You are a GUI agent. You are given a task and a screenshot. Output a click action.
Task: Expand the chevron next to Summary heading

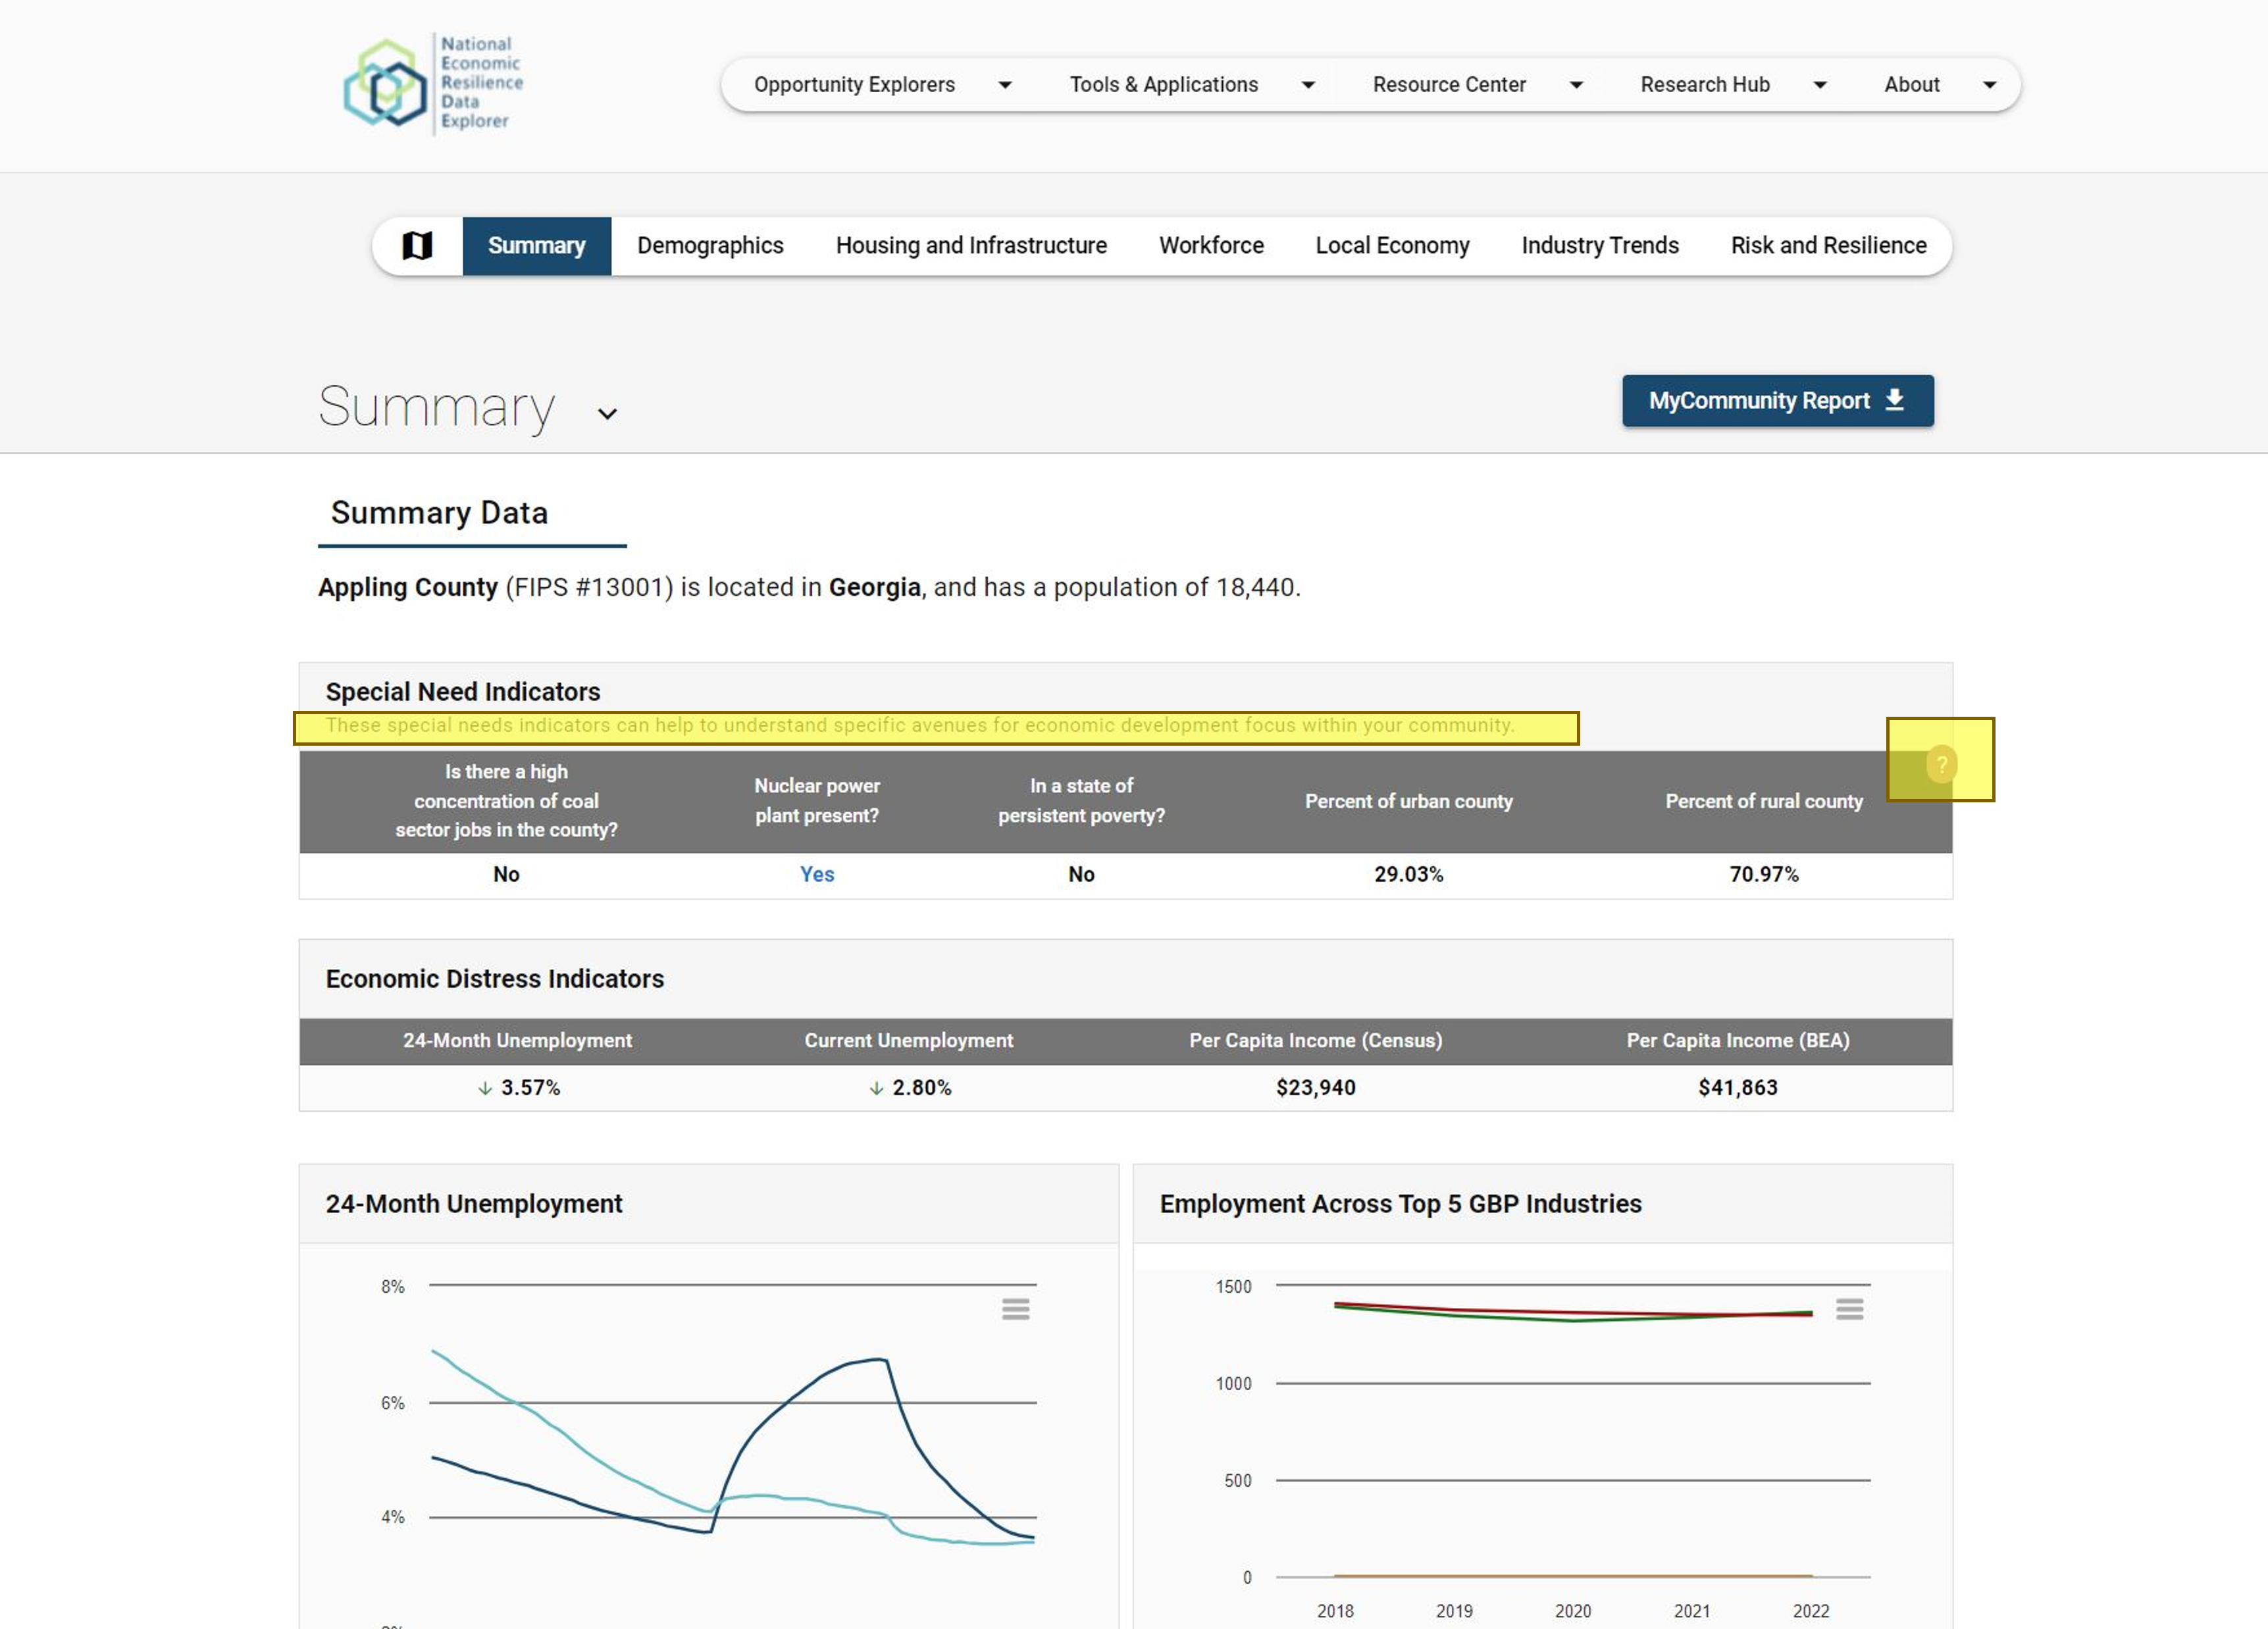[607, 413]
